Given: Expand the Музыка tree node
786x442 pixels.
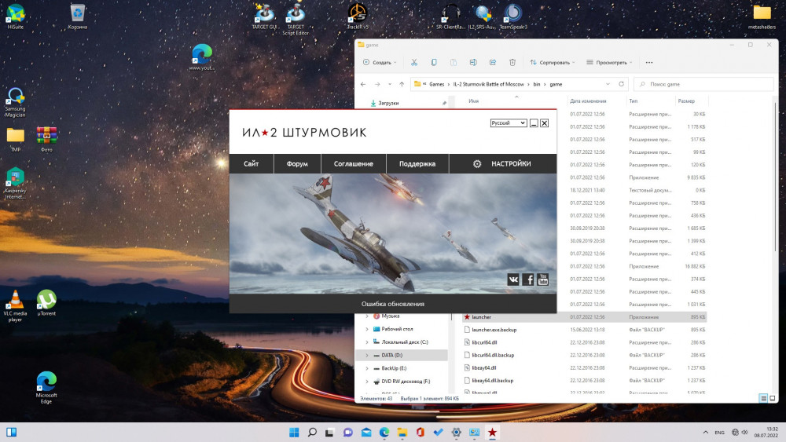Looking at the screenshot, I should [x=367, y=316].
